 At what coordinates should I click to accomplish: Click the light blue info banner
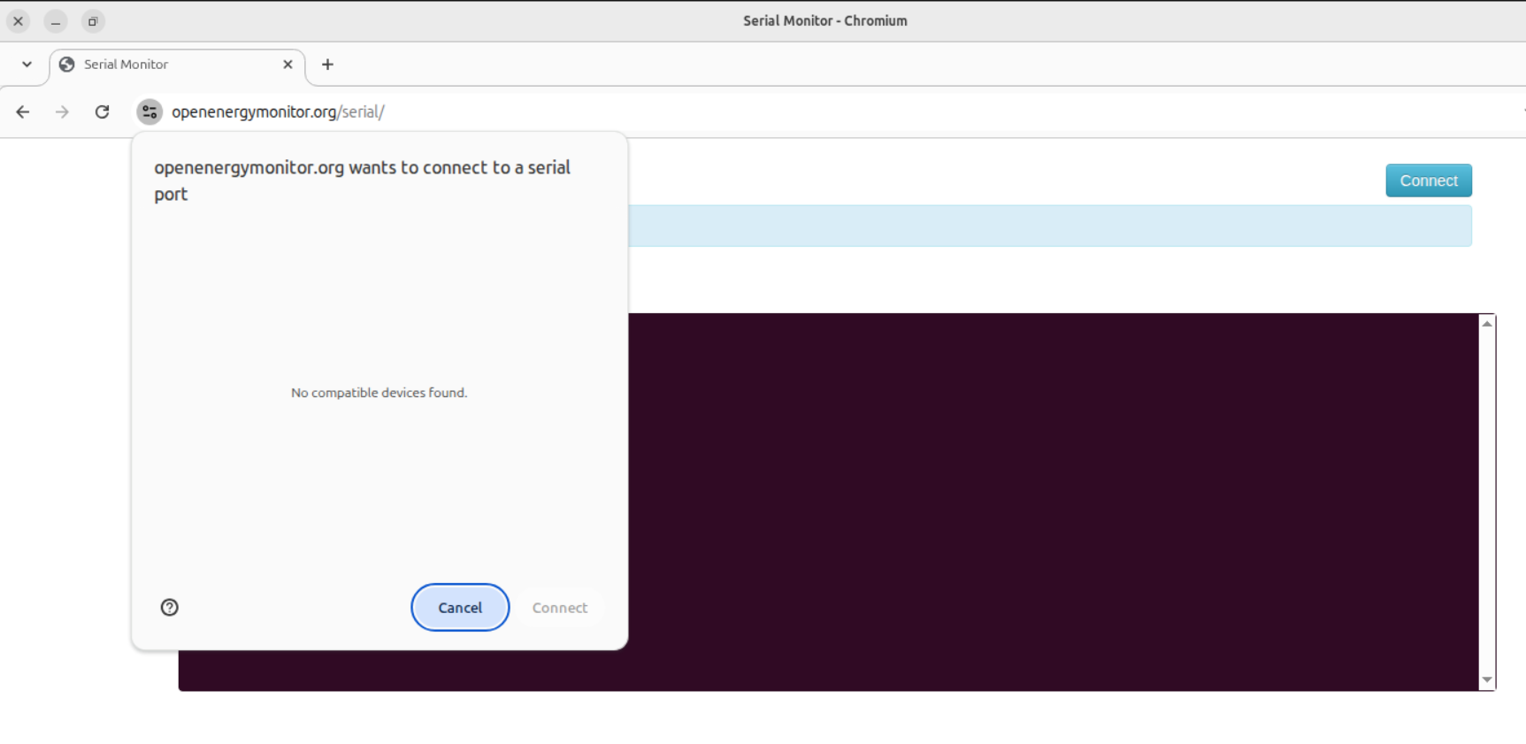click(1050, 226)
